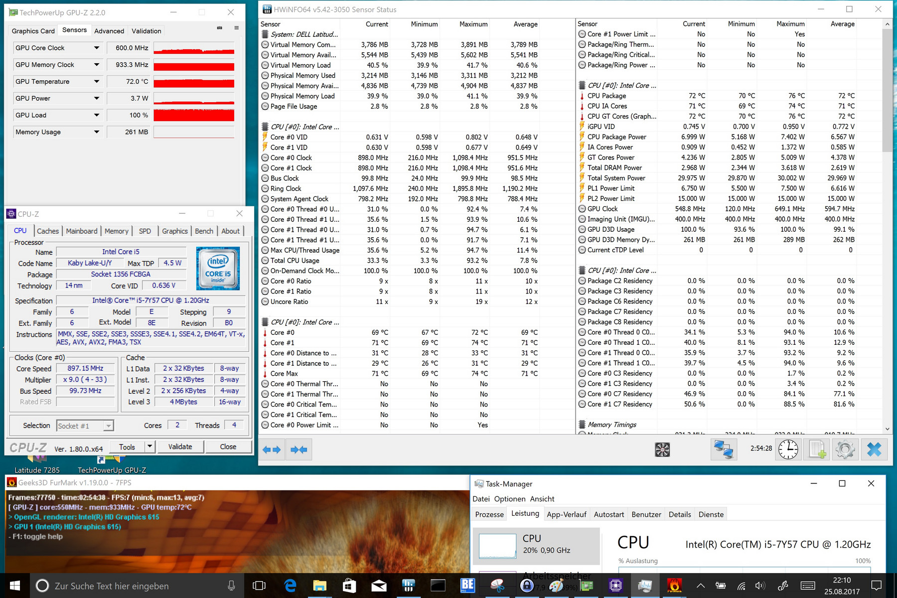
Task: Switch to GPU-Z Advanced tab
Action: (109, 31)
